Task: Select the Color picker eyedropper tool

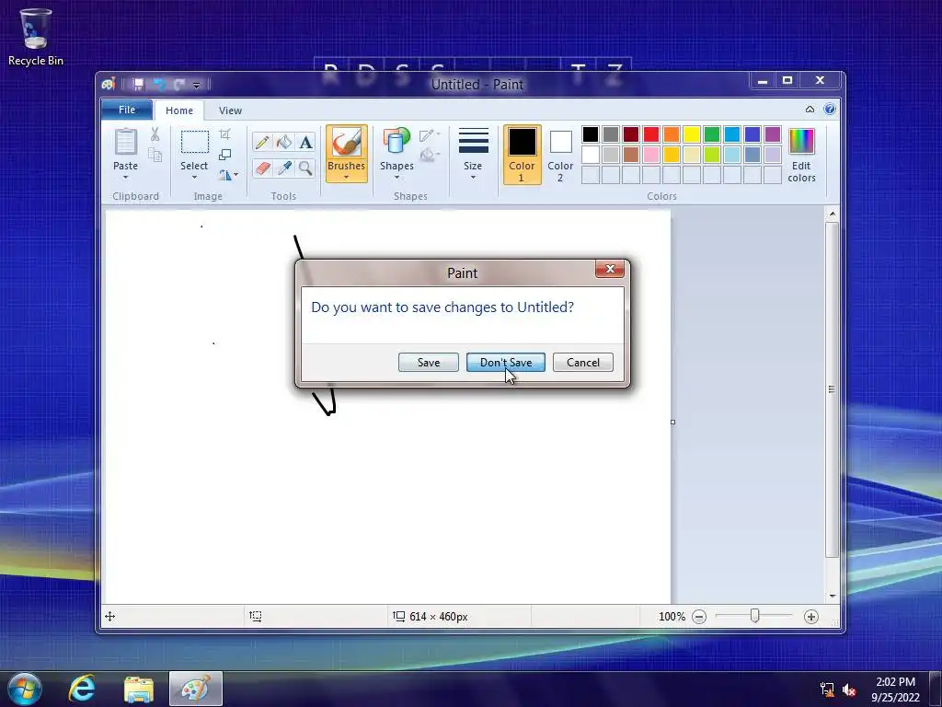Action: coord(284,168)
